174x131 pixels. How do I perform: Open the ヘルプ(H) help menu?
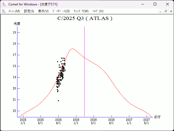pos(98,11)
